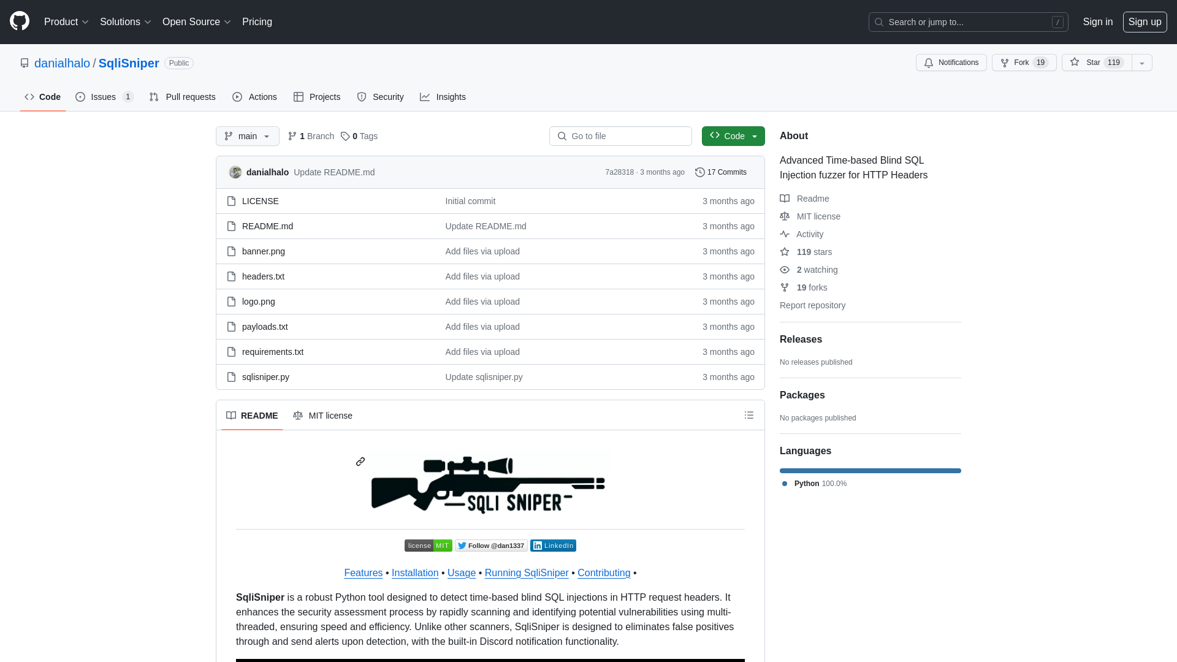This screenshot has height=662, width=1177.
Task: Switch to the README tab
Action: [x=252, y=416]
